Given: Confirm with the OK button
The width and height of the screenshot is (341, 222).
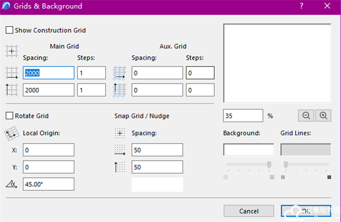Looking at the screenshot, I should pyautogui.click(x=306, y=211).
